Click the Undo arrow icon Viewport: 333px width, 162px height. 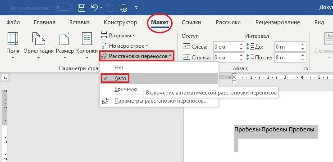click(95, 8)
